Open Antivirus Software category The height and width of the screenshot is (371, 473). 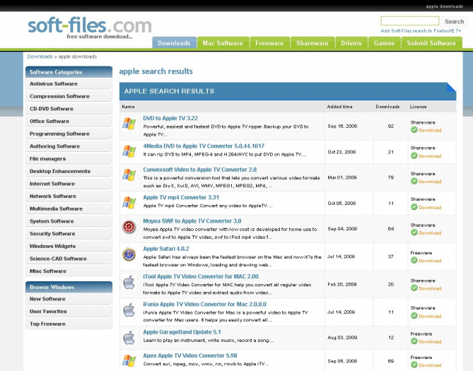click(x=69, y=84)
